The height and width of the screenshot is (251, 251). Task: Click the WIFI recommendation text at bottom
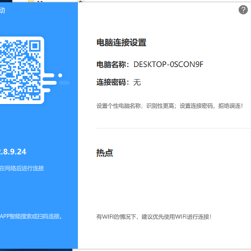[x=154, y=217]
